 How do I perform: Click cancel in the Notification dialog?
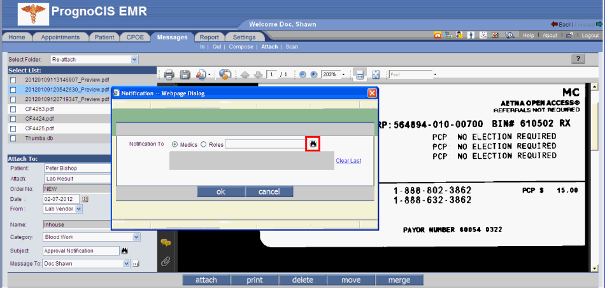(269, 192)
